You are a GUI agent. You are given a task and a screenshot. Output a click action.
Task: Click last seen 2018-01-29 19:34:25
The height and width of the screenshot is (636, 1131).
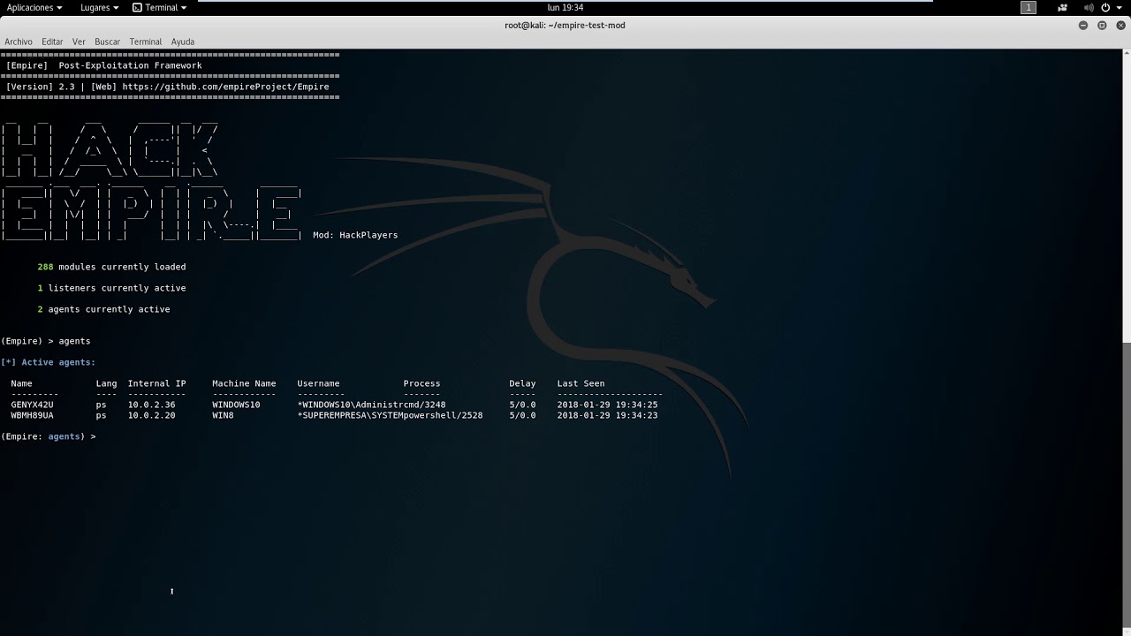tap(607, 405)
